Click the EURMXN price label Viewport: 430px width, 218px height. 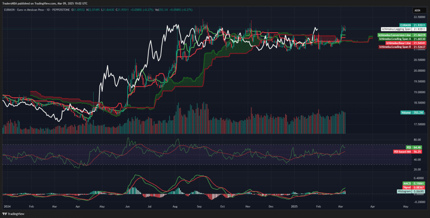[x=405, y=25]
